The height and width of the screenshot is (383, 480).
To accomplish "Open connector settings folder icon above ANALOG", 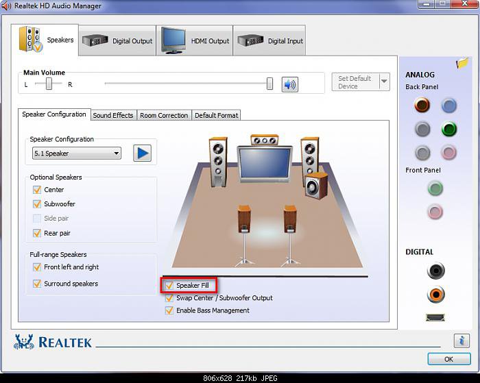I will coord(462,63).
